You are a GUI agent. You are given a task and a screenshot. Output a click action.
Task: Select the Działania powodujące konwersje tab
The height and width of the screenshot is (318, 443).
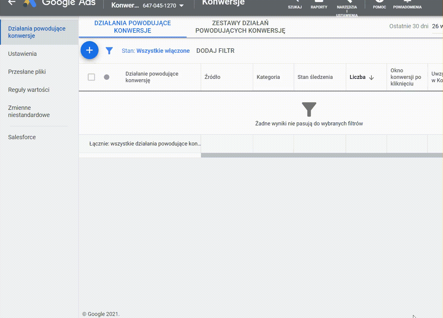pos(132,27)
